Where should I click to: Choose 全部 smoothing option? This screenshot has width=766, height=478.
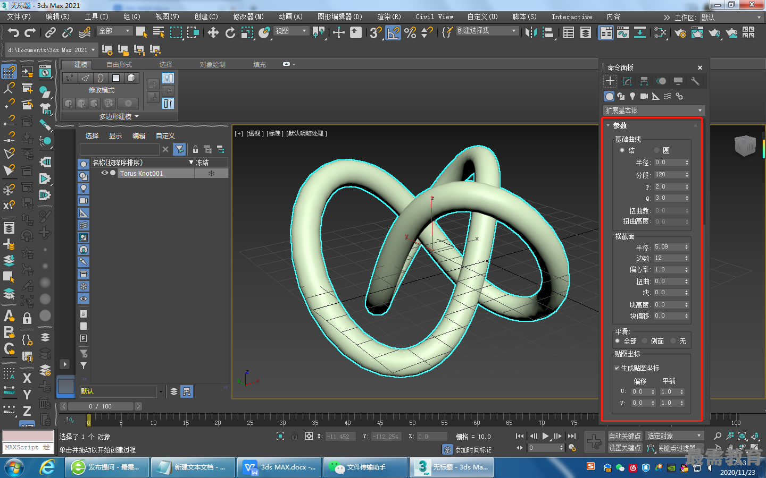point(618,341)
